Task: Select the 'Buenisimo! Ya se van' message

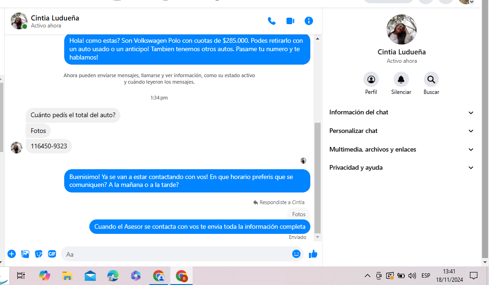Action: click(187, 181)
